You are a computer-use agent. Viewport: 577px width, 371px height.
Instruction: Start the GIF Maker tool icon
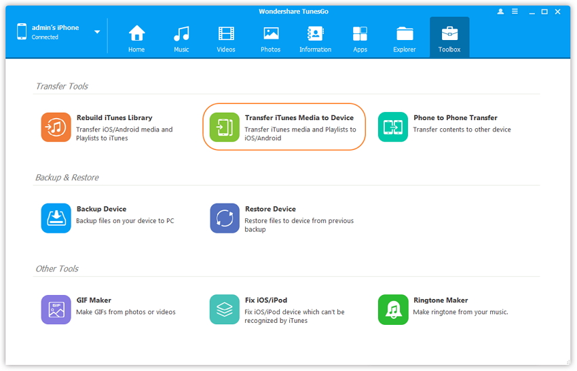pyautogui.click(x=56, y=309)
